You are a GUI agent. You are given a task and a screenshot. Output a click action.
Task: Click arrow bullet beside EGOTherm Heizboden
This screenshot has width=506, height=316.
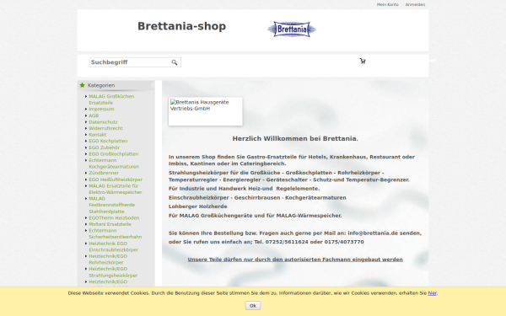tap(86, 217)
